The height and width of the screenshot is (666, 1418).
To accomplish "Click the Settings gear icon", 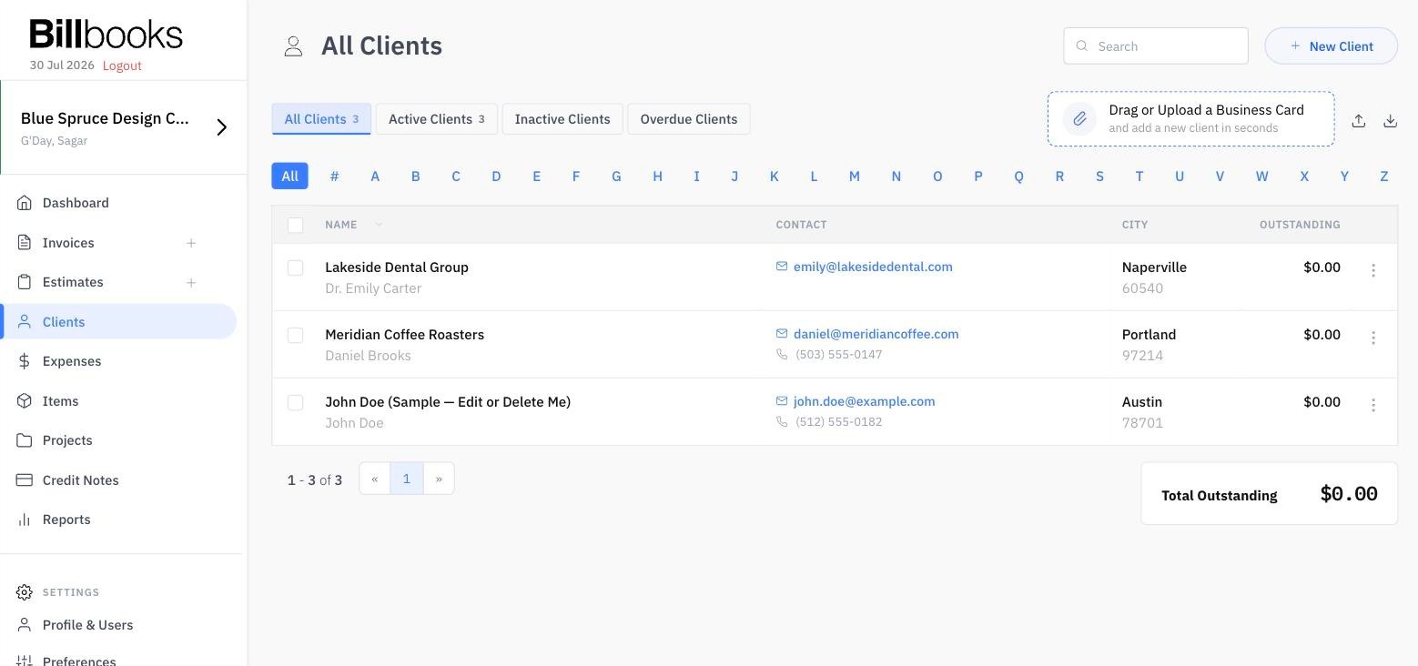I will 25,592.
